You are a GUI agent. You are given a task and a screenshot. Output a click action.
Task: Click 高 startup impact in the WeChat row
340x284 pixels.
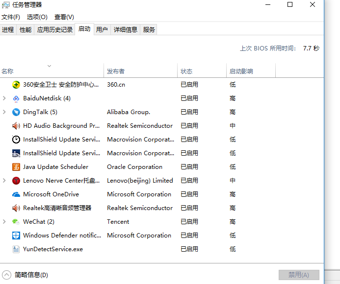(233, 222)
